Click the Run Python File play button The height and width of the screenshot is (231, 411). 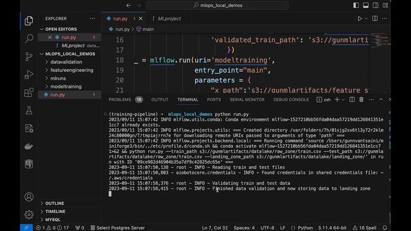[x=360, y=19]
